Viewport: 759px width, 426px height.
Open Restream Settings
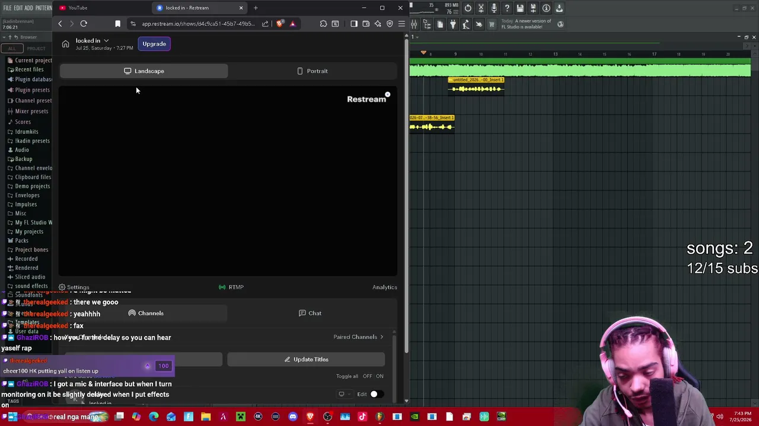[x=74, y=288]
